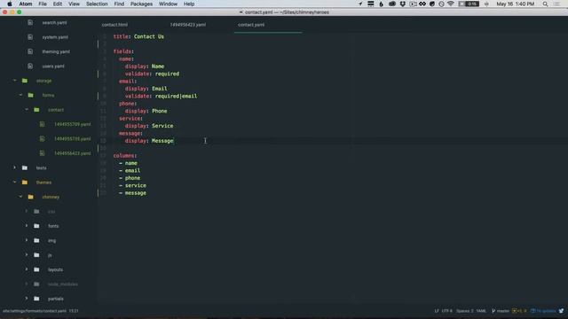Click the 'validate: required|email' line
568x319 pixels.
[161, 96]
